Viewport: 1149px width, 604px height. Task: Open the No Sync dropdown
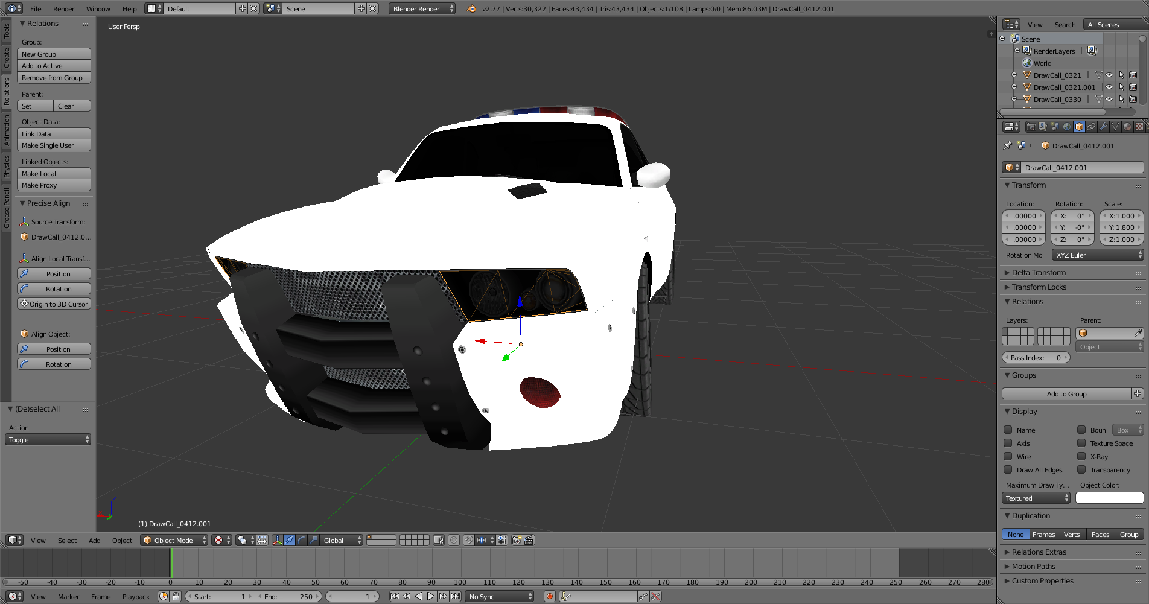500,596
